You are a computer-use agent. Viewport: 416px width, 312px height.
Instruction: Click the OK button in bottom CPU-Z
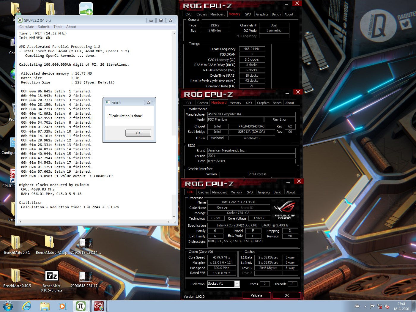(286, 295)
